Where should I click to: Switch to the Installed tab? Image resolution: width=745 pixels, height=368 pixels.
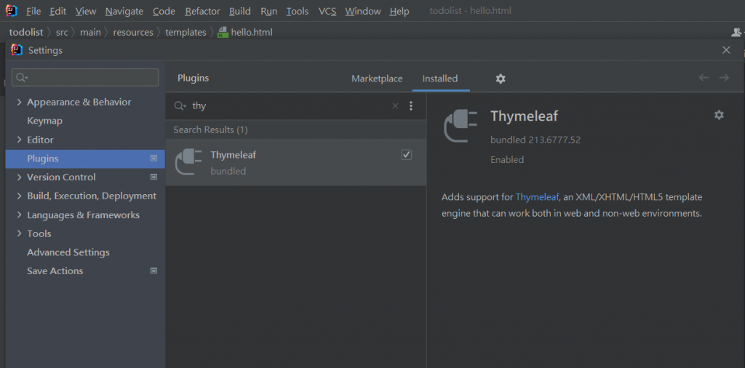440,79
